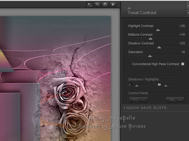This screenshot has height=141, width=189.
Task: Activate the zoom magnifier tool
Action: (97, 4)
